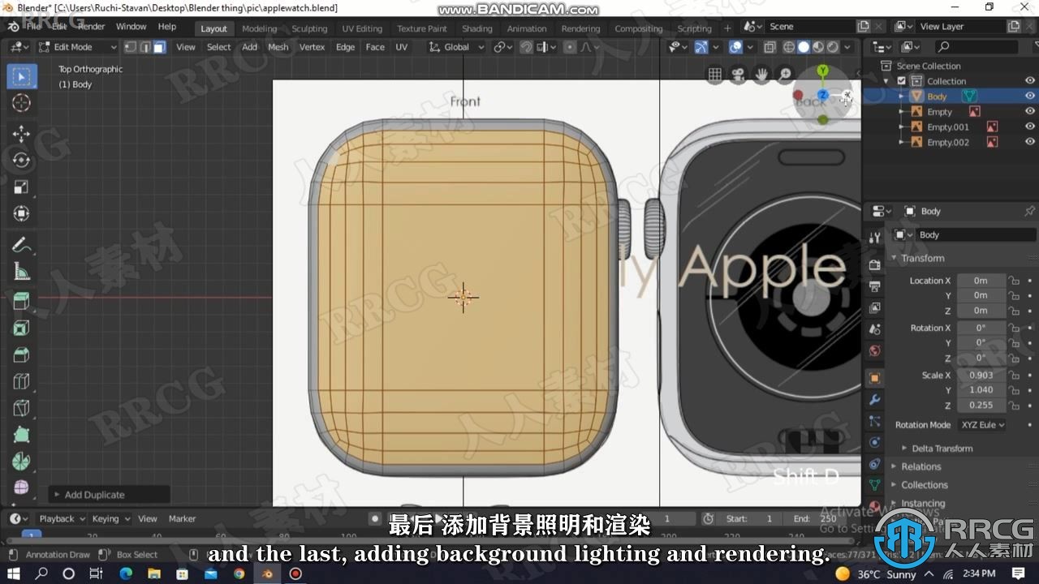Open the Rotation Mode XYZ Euler dropdown
The width and height of the screenshot is (1039, 584).
(x=982, y=424)
